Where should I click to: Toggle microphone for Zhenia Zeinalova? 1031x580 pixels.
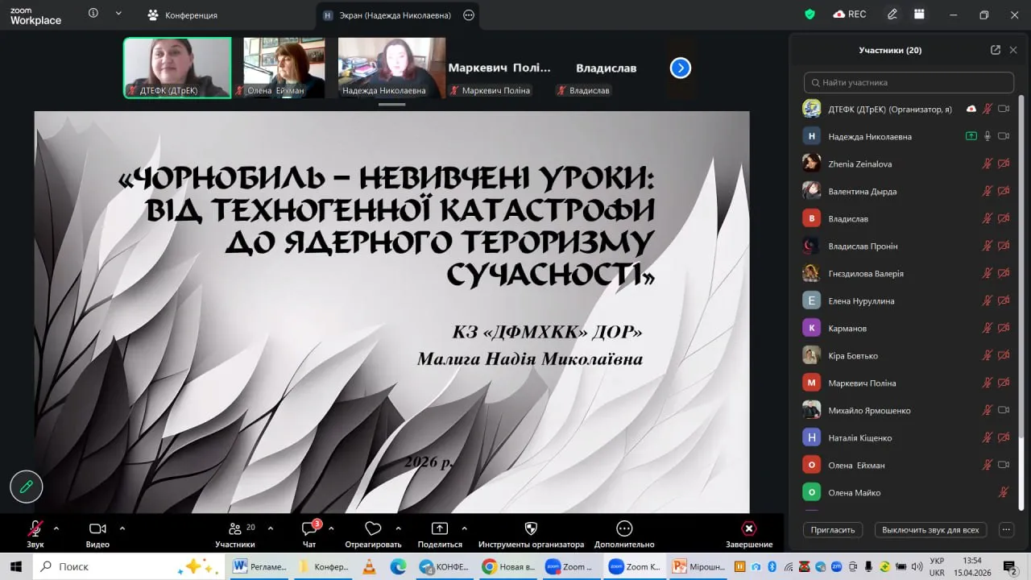tap(987, 164)
